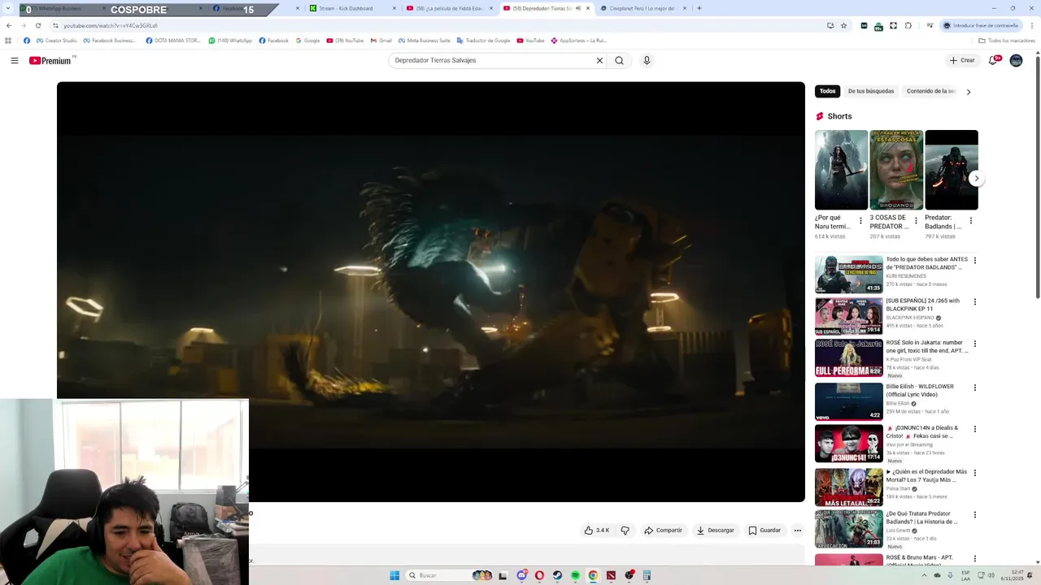Open a new browser tab

(699, 8)
